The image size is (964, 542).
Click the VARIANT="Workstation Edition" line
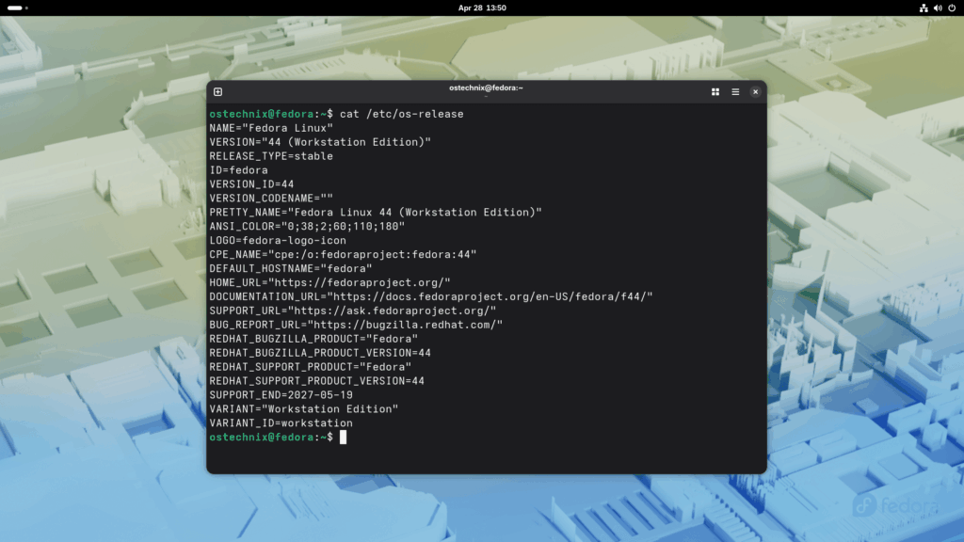pos(304,409)
